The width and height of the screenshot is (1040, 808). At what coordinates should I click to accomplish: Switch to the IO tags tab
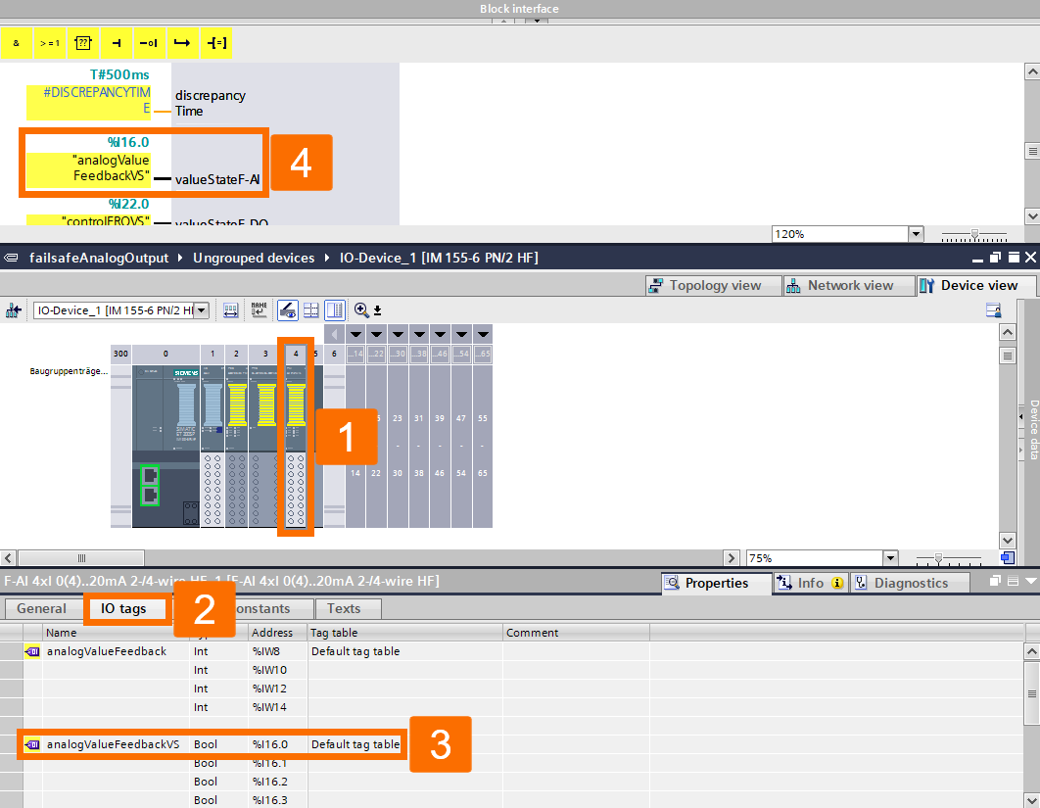[125, 608]
